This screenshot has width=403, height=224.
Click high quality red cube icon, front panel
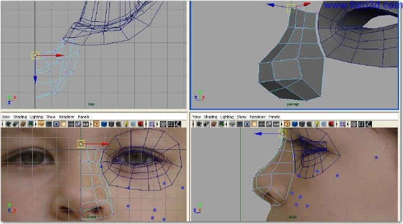click(x=140, y=124)
